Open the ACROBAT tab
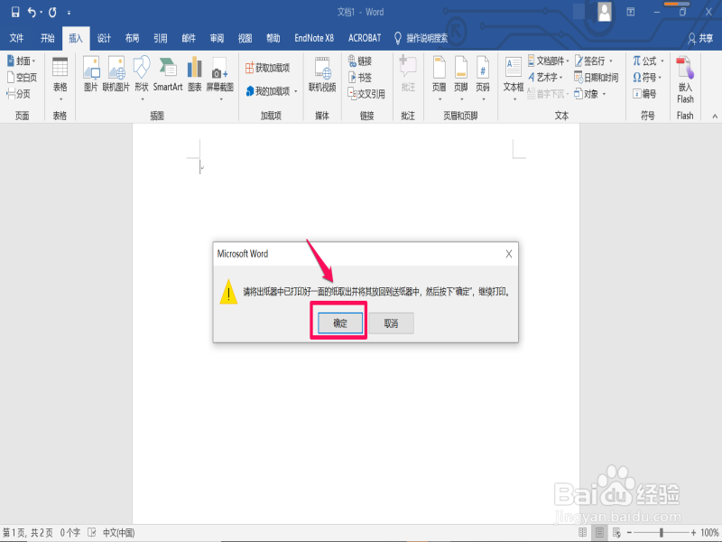 pos(365,38)
